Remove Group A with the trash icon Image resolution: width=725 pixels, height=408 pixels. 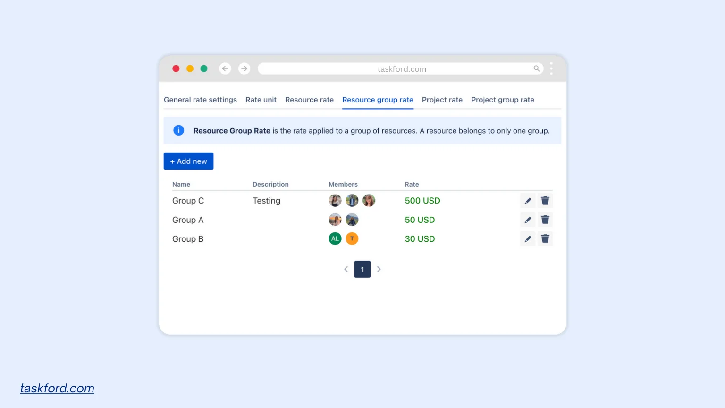tap(545, 220)
